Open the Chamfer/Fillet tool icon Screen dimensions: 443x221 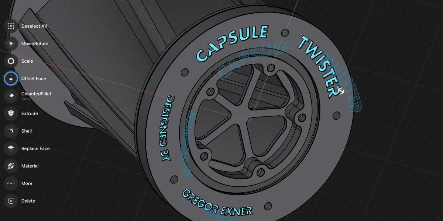pyautogui.click(x=11, y=96)
